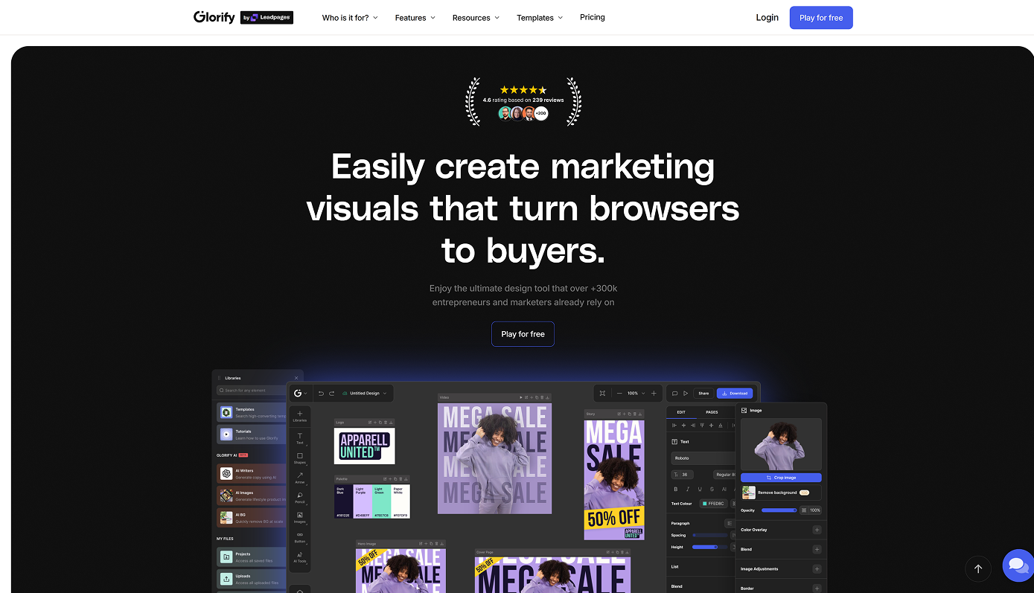
Task: Expand Image Adjustments with its plus
Action: click(817, 568)
